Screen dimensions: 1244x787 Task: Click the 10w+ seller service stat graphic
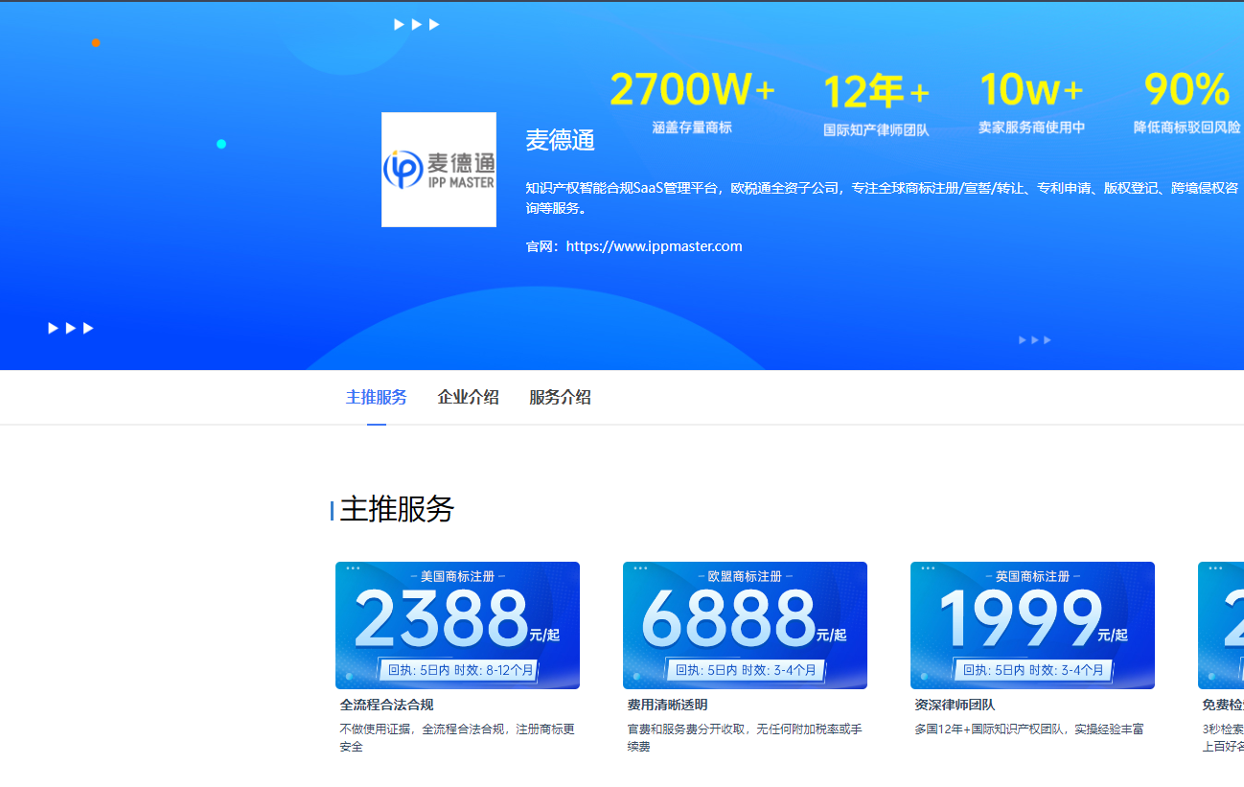click(1031, 102)
